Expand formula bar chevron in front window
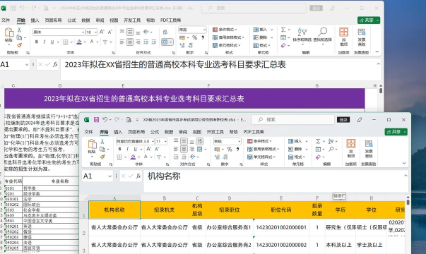 [406, 175]
